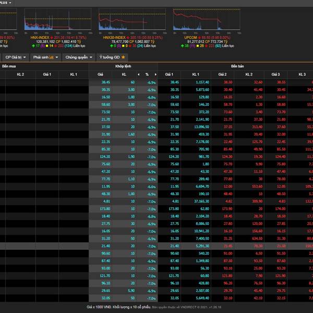Select KL 1 cell 7,178,00
Screen dimensions: 313x313
point(202,142)
